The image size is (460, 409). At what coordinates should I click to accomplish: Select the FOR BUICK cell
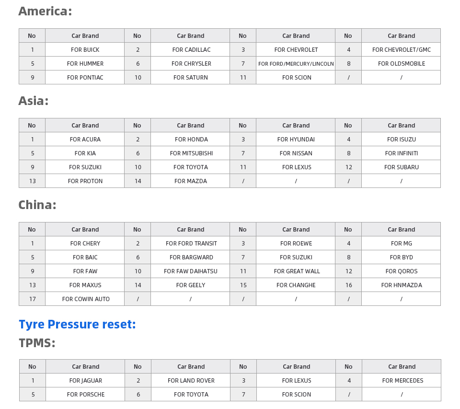(85, 49)
